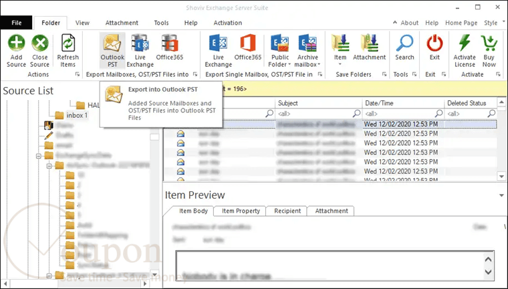The height and width of the screenshot is (289, 508).
Task: Click the Activate License icon
Action: coord(465,43)
